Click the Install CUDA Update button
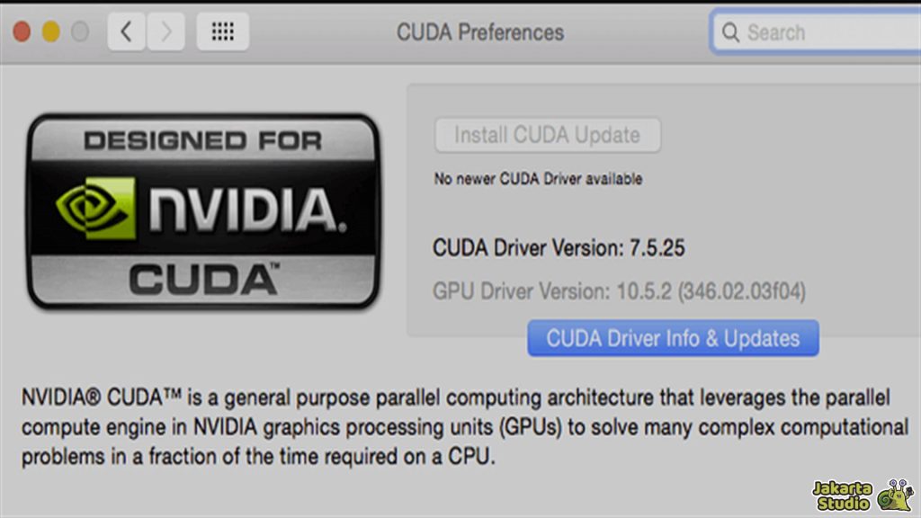 [547, 135]
